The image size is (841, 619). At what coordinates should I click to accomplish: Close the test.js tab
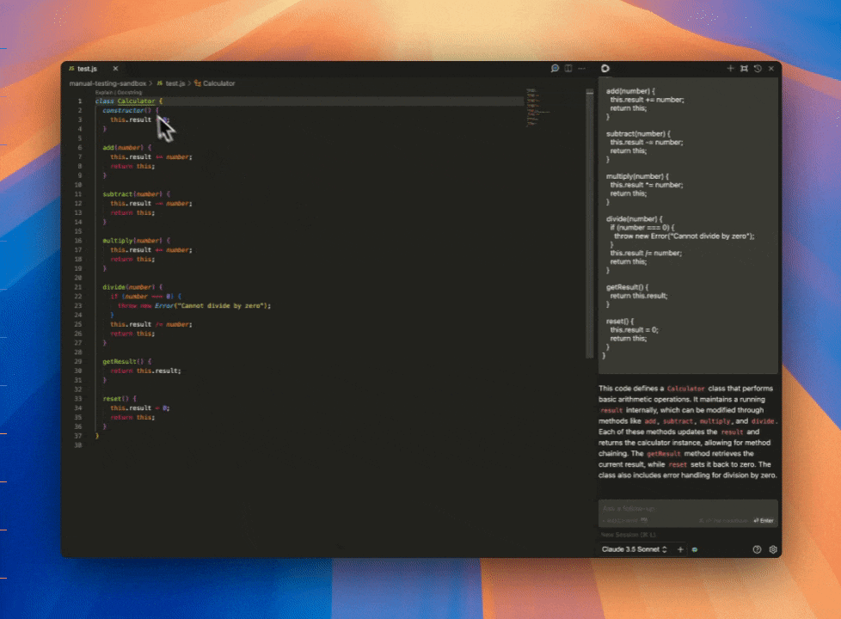tap(115, 69)
